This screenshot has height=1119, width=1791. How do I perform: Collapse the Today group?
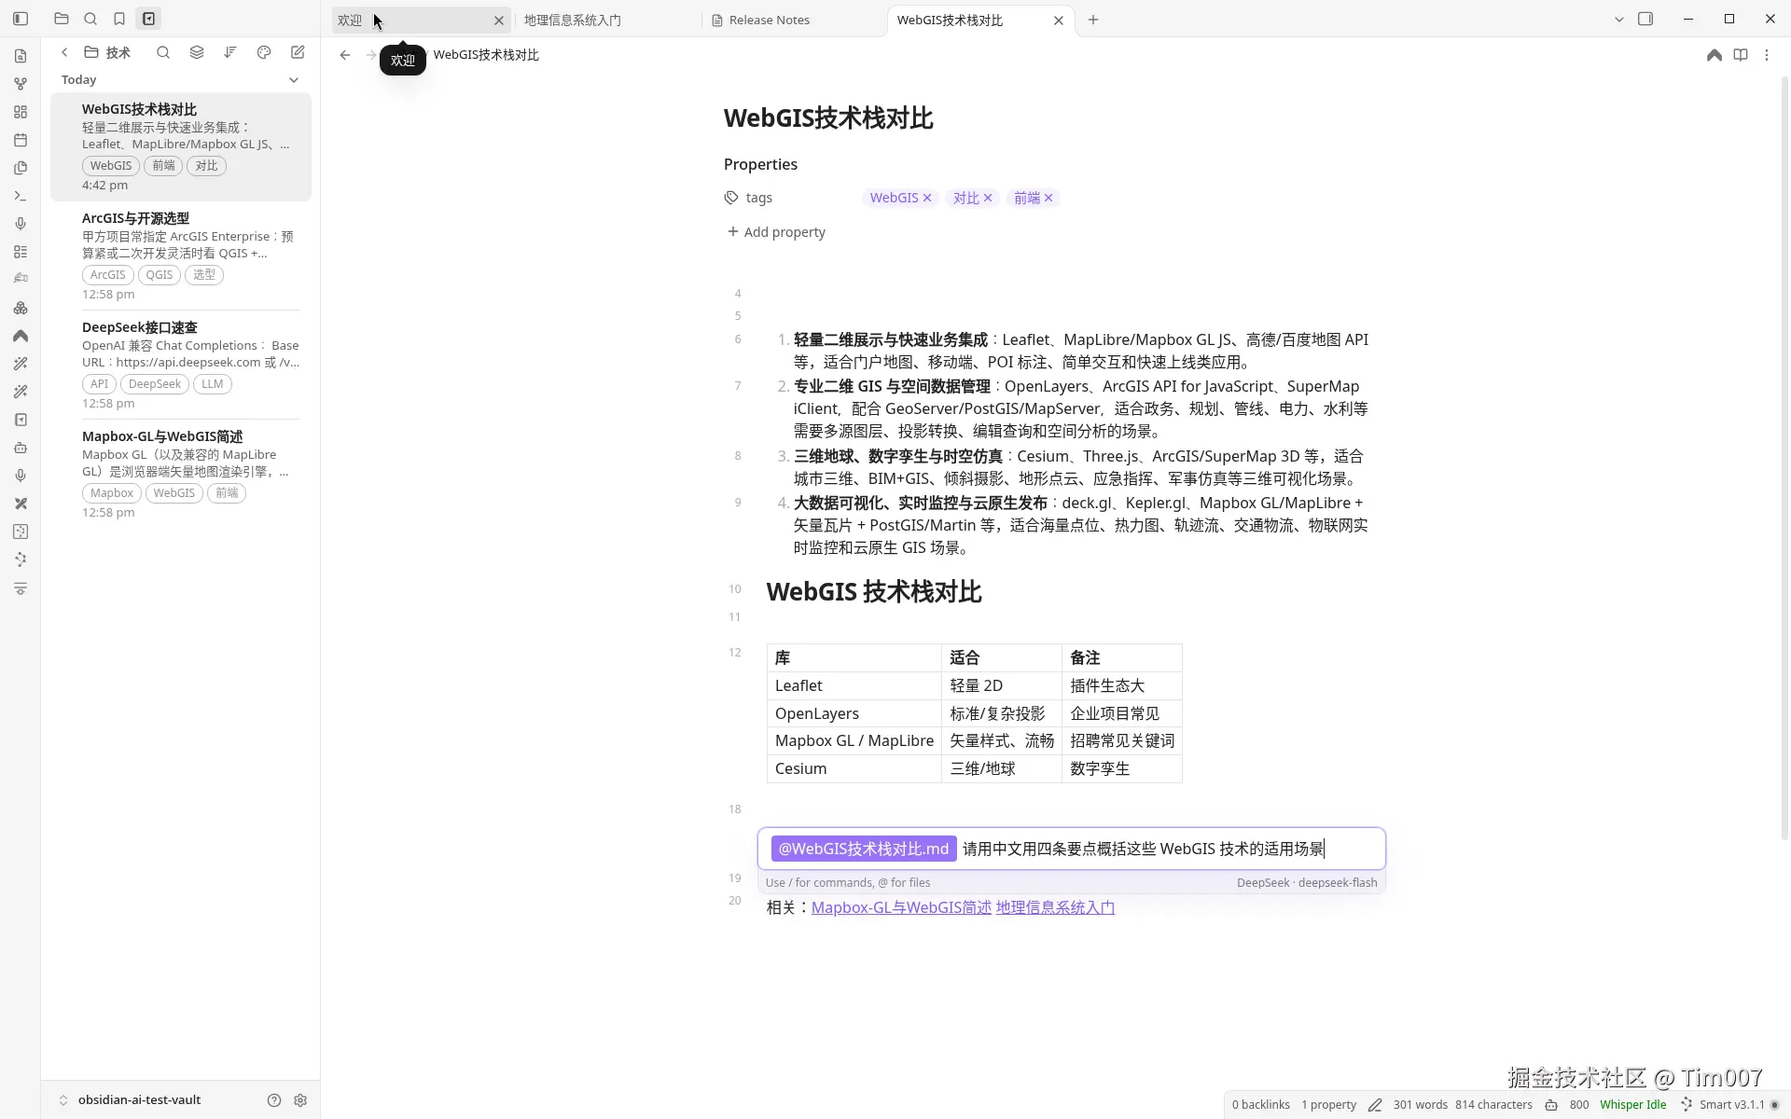pyautogui.click(x=294, y=80)
